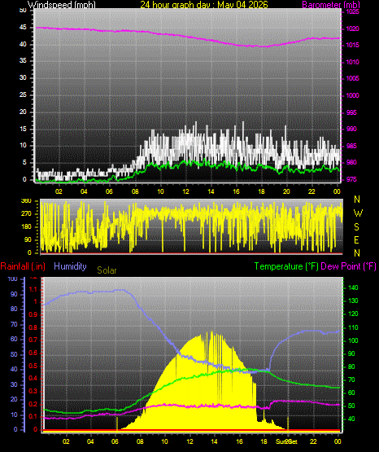Click the 06 hour tick on bottom chart
This screenshot has height=452, width=379.
pyautogui.click(x=115, y=441)
